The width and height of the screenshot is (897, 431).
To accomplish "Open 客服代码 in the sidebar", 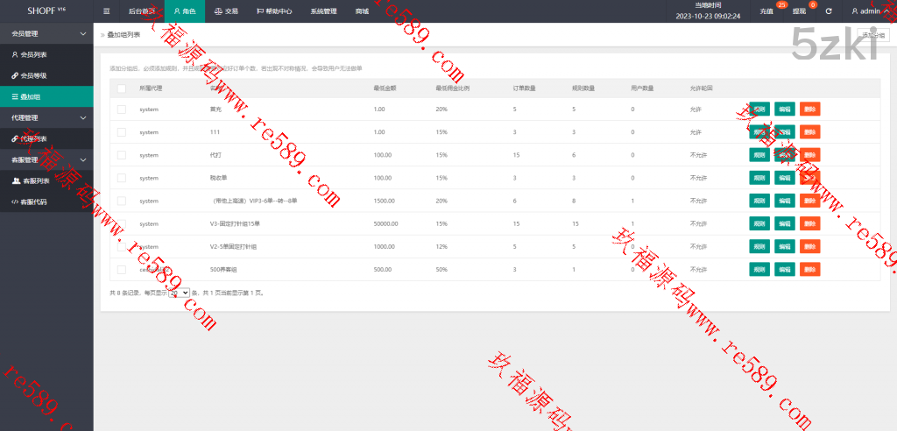I will tap(33, 201).
